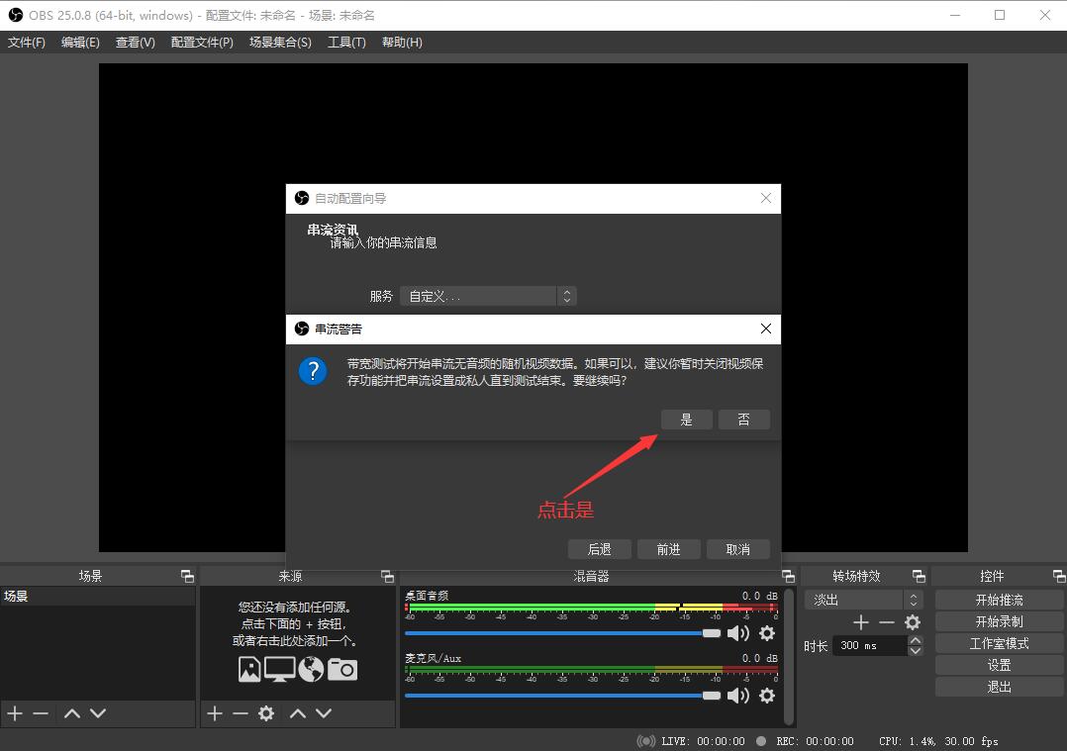Image resolution: width=1067 pixels, height=751 pixels.
Task: Close the 串流警告 dialog
Action: (x=765, y=329)
